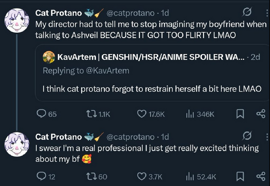Like the tweet with 17.6K likes
The image size is (270, 186).
tap(142, 114)
